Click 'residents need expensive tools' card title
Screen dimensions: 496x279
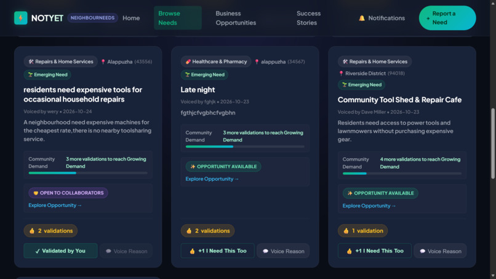coord(83,94)
